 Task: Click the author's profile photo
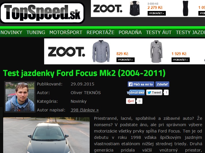coord(20,97)
